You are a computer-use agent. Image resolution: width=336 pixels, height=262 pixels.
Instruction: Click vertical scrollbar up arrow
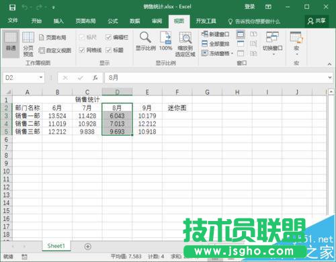(x=331, y=92)
